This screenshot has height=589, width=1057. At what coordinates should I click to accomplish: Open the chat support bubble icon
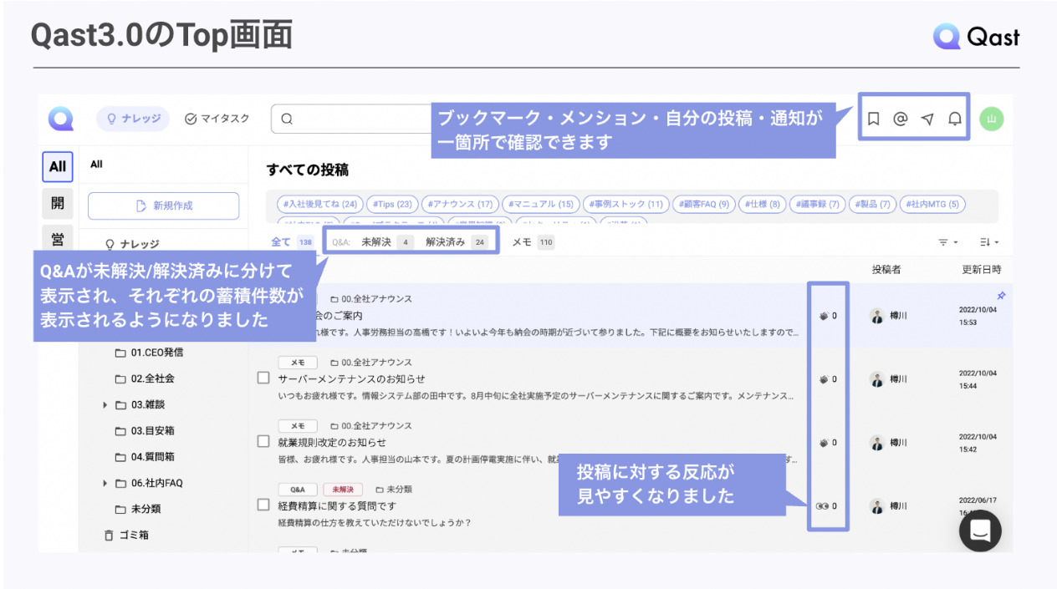click(979, 531)
